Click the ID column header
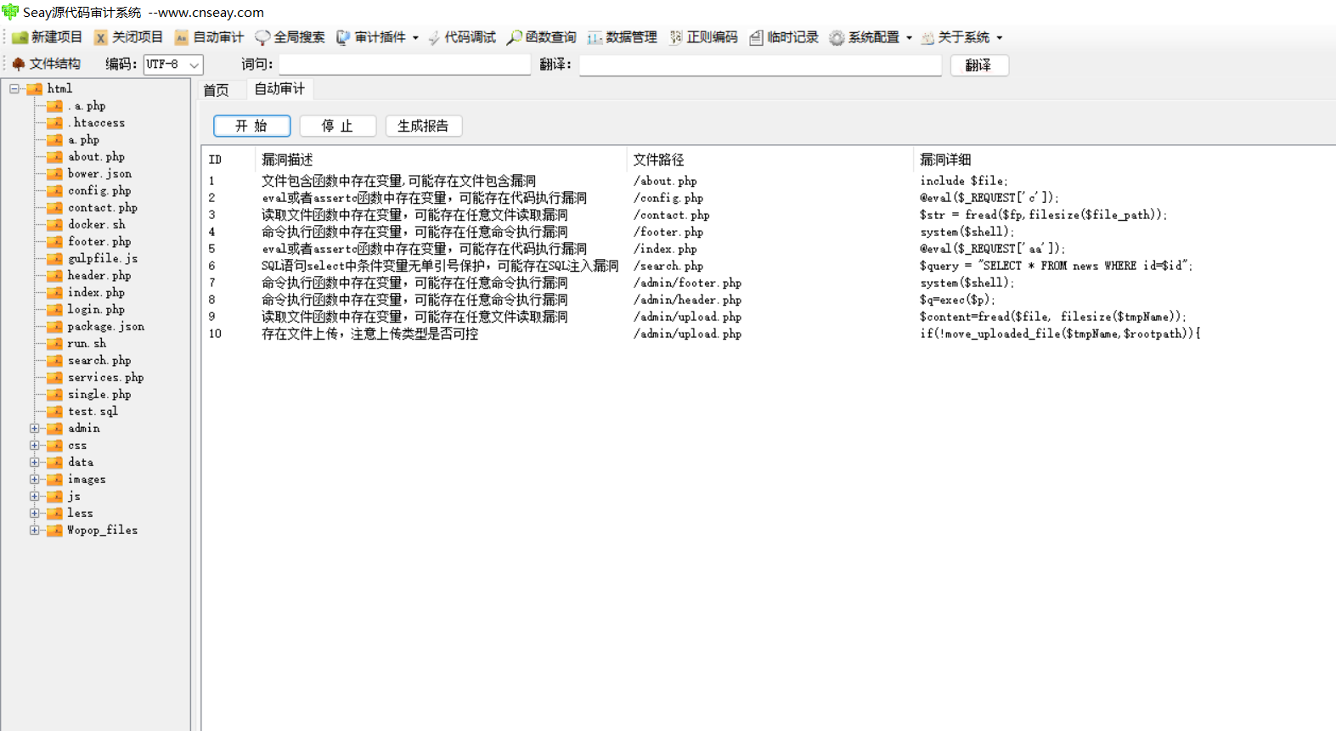The image size is (1336, 731). click(x=228, y=160)
